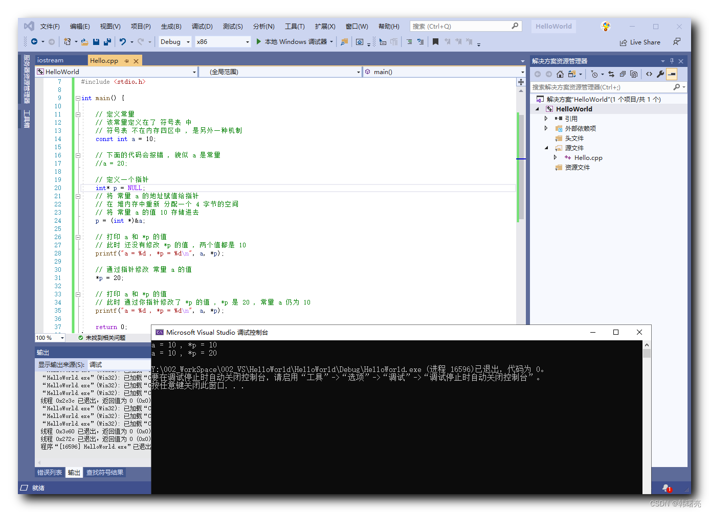Screen dimensions: 709x512
Task: Collapse All nodes in Solution Explorer
Action: coord(623,74)
